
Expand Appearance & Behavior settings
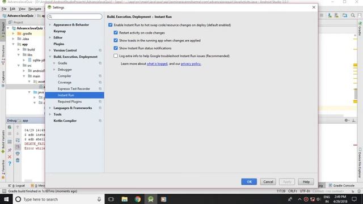[50, 24]
